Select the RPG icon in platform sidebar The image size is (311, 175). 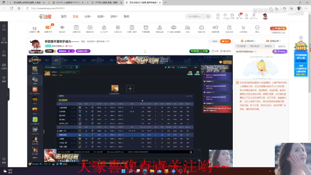click(x=35, y=100)
